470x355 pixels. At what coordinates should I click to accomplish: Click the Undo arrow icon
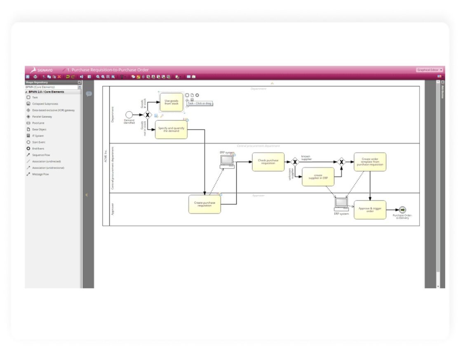pyautogui.click(x=68, y=77)
